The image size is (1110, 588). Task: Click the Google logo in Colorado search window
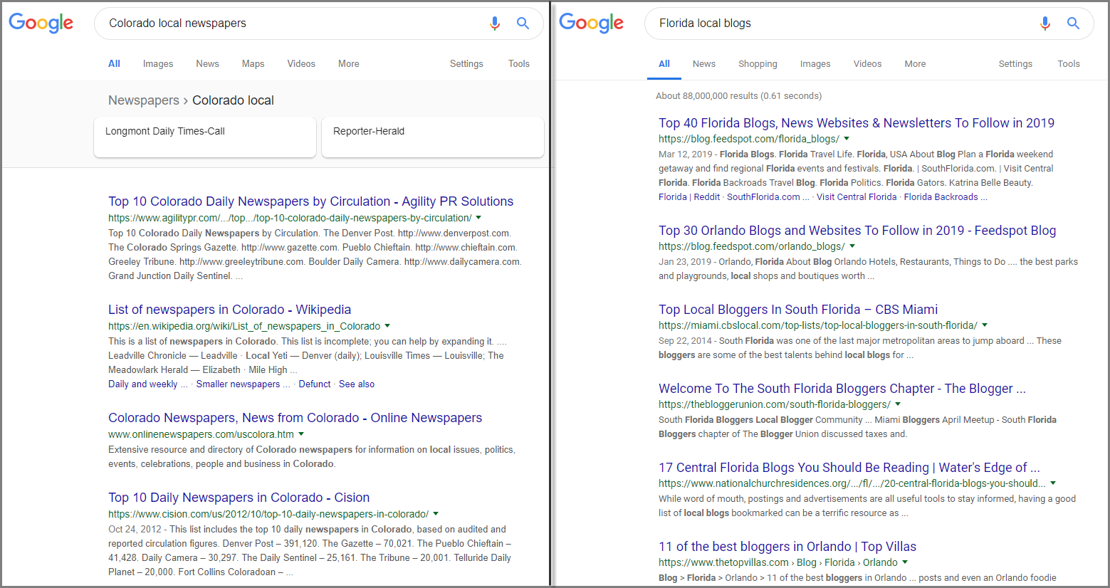point(41,23)
